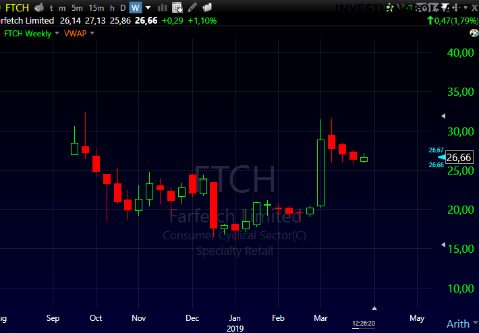
Task: Click the upper price-axis triangle marker near 32
Action: [443, 116]
